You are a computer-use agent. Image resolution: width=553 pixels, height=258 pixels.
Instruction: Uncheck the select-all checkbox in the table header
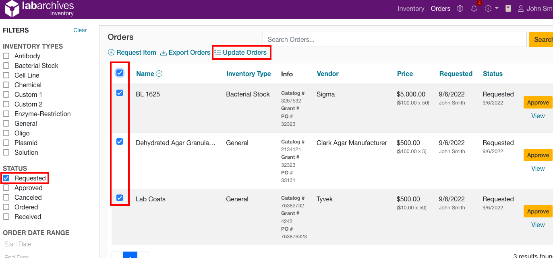[x=119, y=73]
